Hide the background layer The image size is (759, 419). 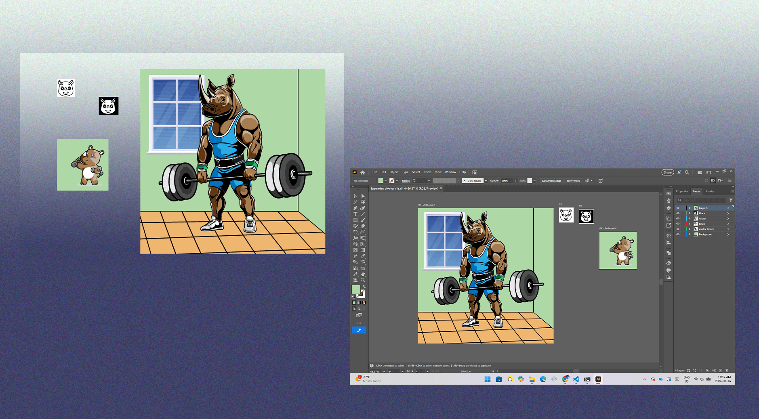click(x=678, y=234)
